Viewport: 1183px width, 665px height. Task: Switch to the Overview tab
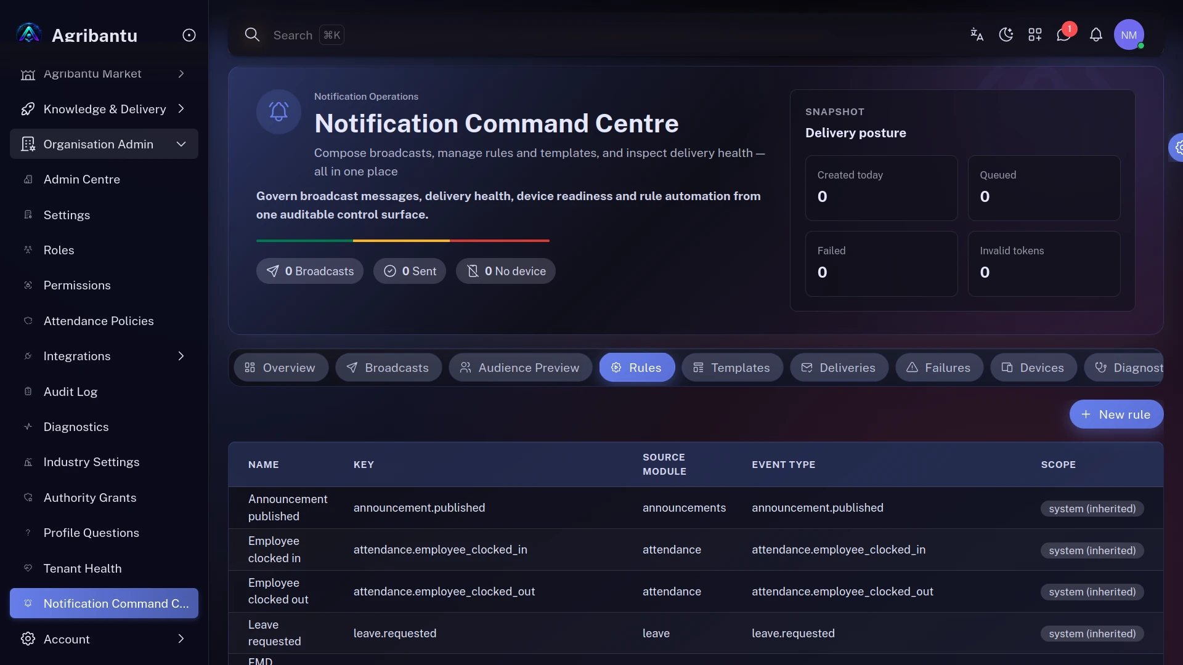281,368
